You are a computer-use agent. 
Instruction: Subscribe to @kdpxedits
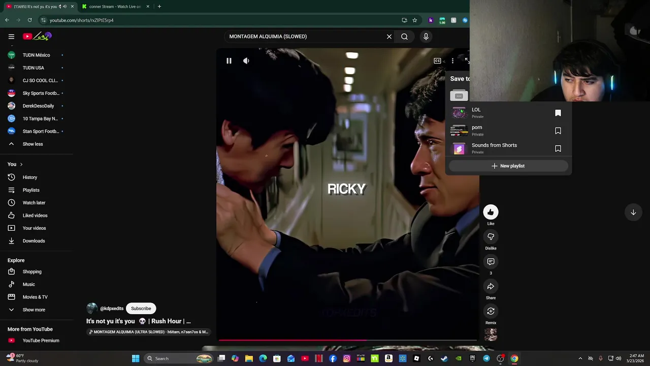[x=141, y=309]
